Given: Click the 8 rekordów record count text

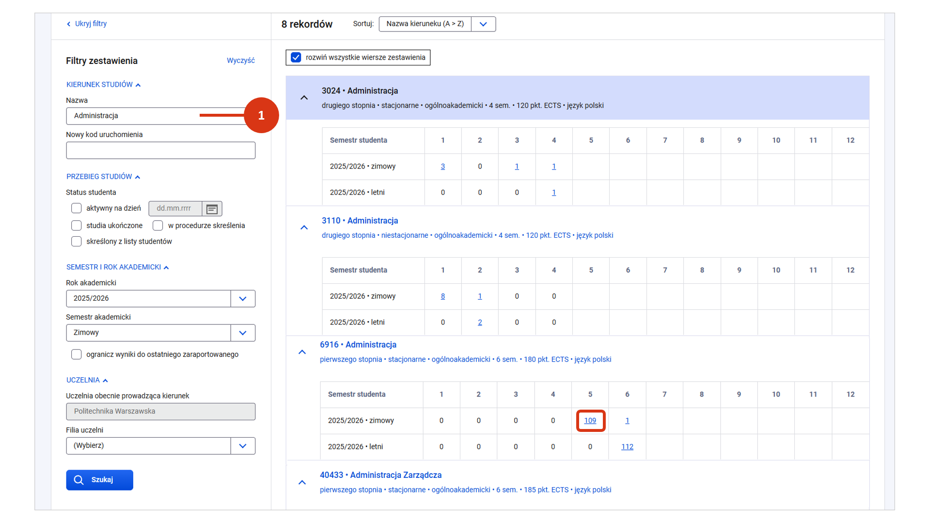Looking at the screenshot, I should (307, 24).
